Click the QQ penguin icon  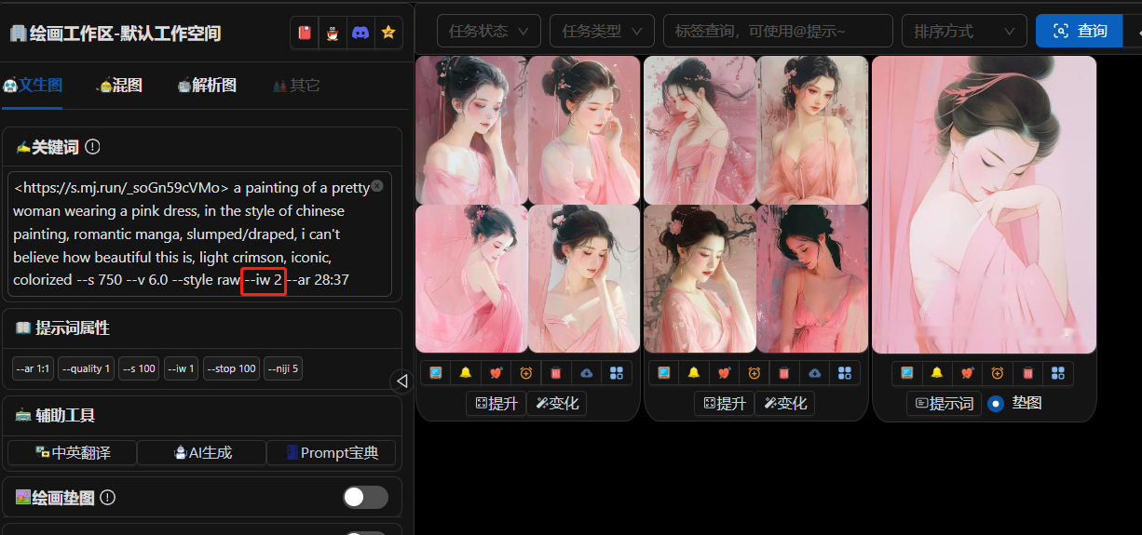tap(333, 33)
